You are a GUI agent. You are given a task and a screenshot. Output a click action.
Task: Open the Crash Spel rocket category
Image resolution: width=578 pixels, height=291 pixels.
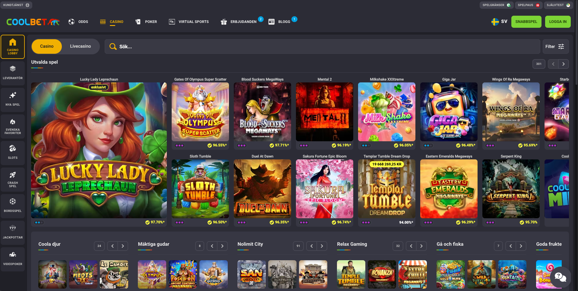(x=13, y=179)
